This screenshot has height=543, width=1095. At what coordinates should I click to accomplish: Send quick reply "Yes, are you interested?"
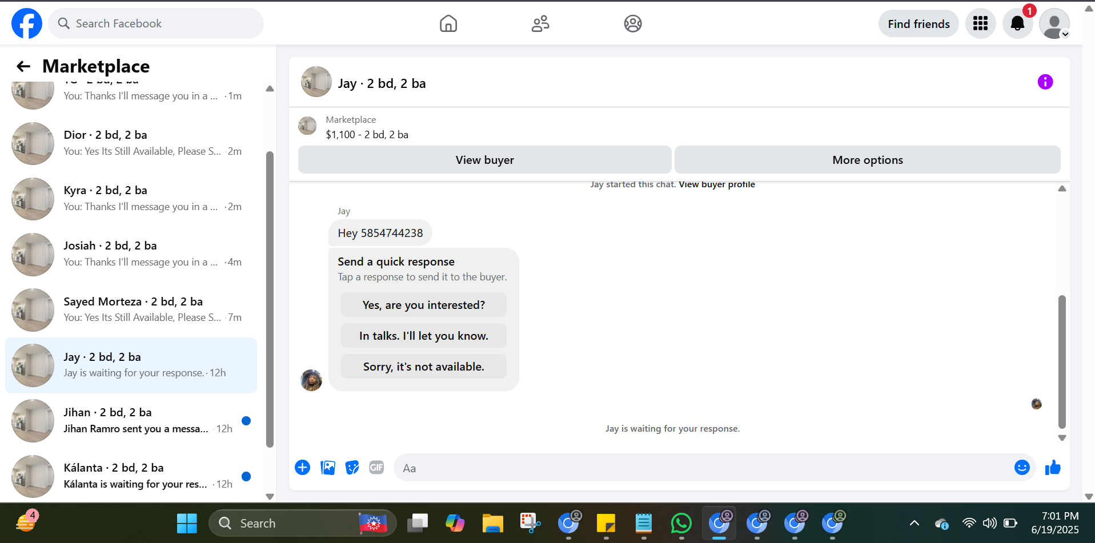click(424, 305)
